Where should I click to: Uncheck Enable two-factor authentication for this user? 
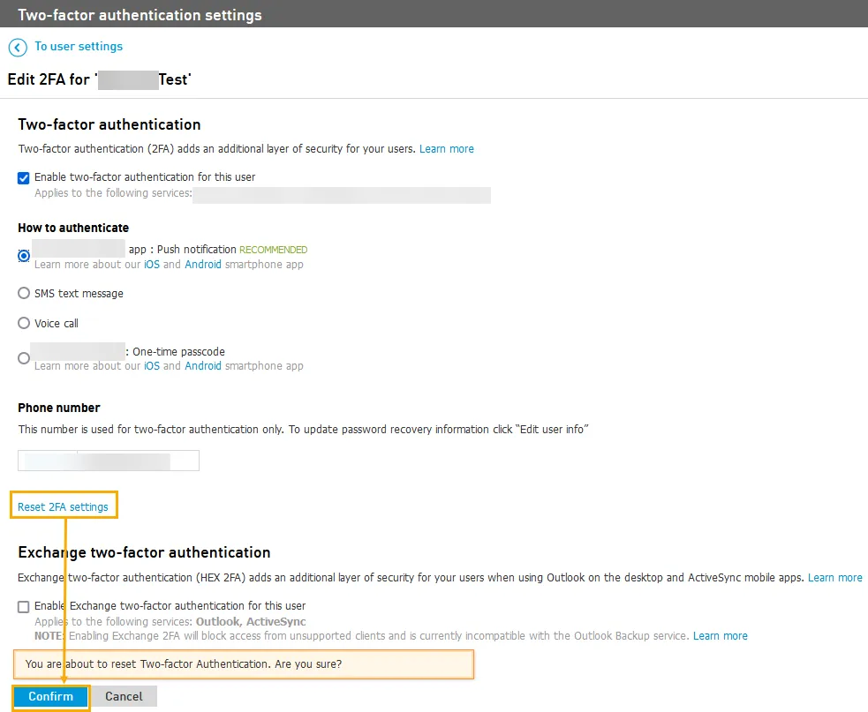[x=23, y=177]
